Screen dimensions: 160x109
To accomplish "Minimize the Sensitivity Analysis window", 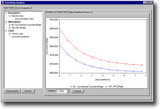I will (x=144, y=3).
